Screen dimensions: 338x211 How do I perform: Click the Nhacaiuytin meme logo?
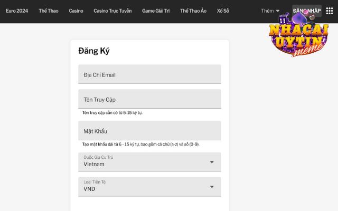coord(299,34)
